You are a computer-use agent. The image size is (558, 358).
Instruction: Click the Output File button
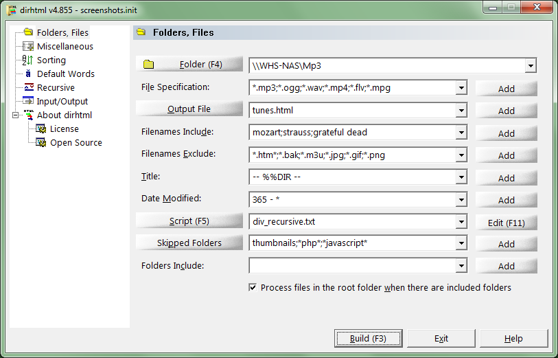pos(189,109)
